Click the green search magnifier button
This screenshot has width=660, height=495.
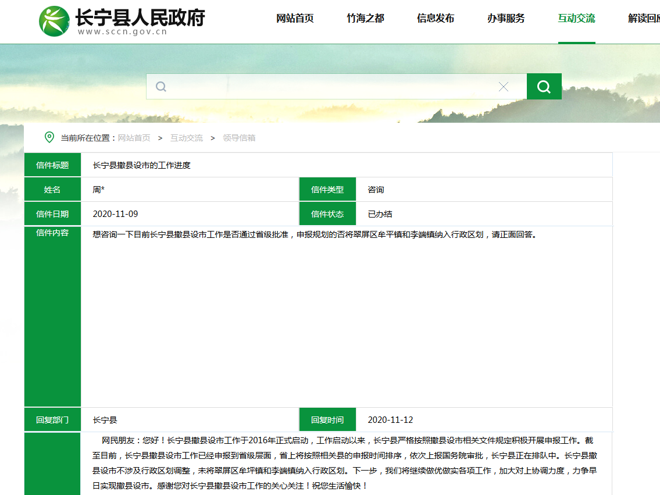pyautogui.click(x=544, y=87)
